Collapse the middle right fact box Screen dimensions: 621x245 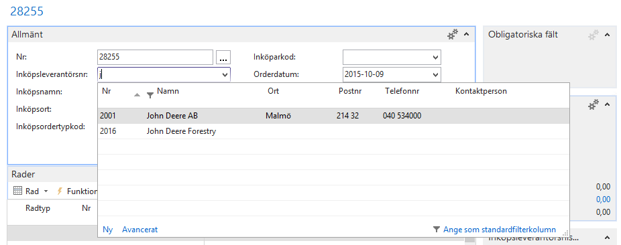pyautogui.click(x=607, y=104)
